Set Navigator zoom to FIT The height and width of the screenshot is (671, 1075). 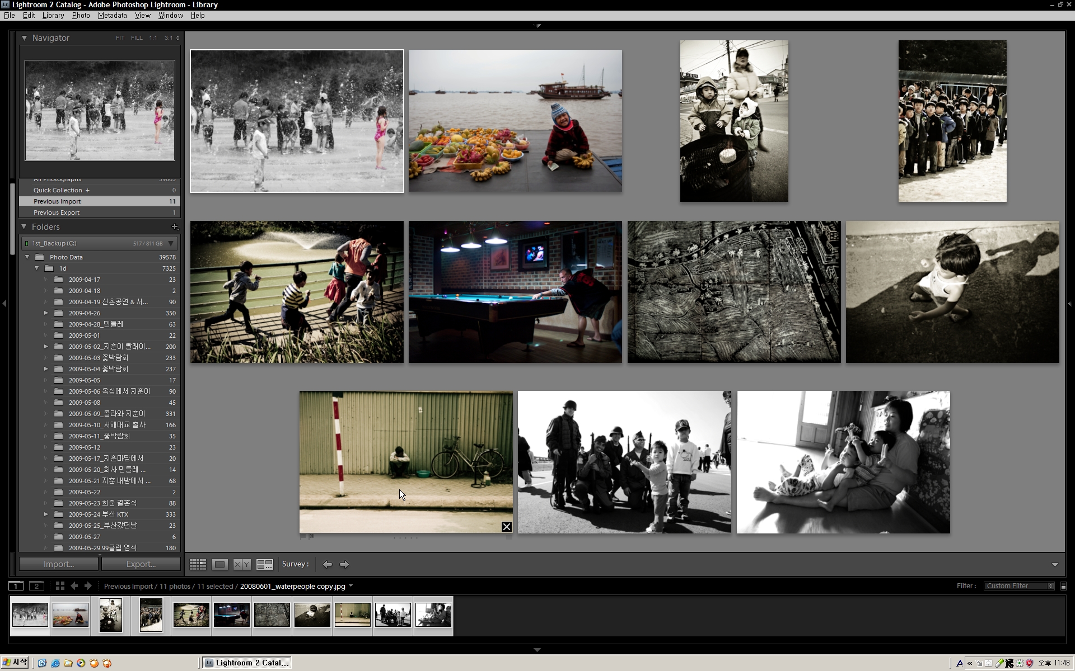coord(120,38)
